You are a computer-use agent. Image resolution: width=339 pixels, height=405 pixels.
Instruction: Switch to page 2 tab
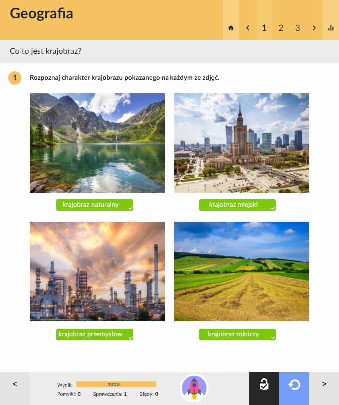click(281, 28)
